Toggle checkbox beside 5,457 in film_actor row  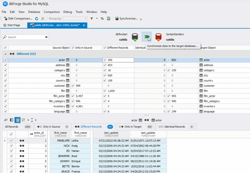click(x=73, y=96)
